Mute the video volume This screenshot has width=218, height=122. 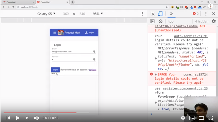37,118
